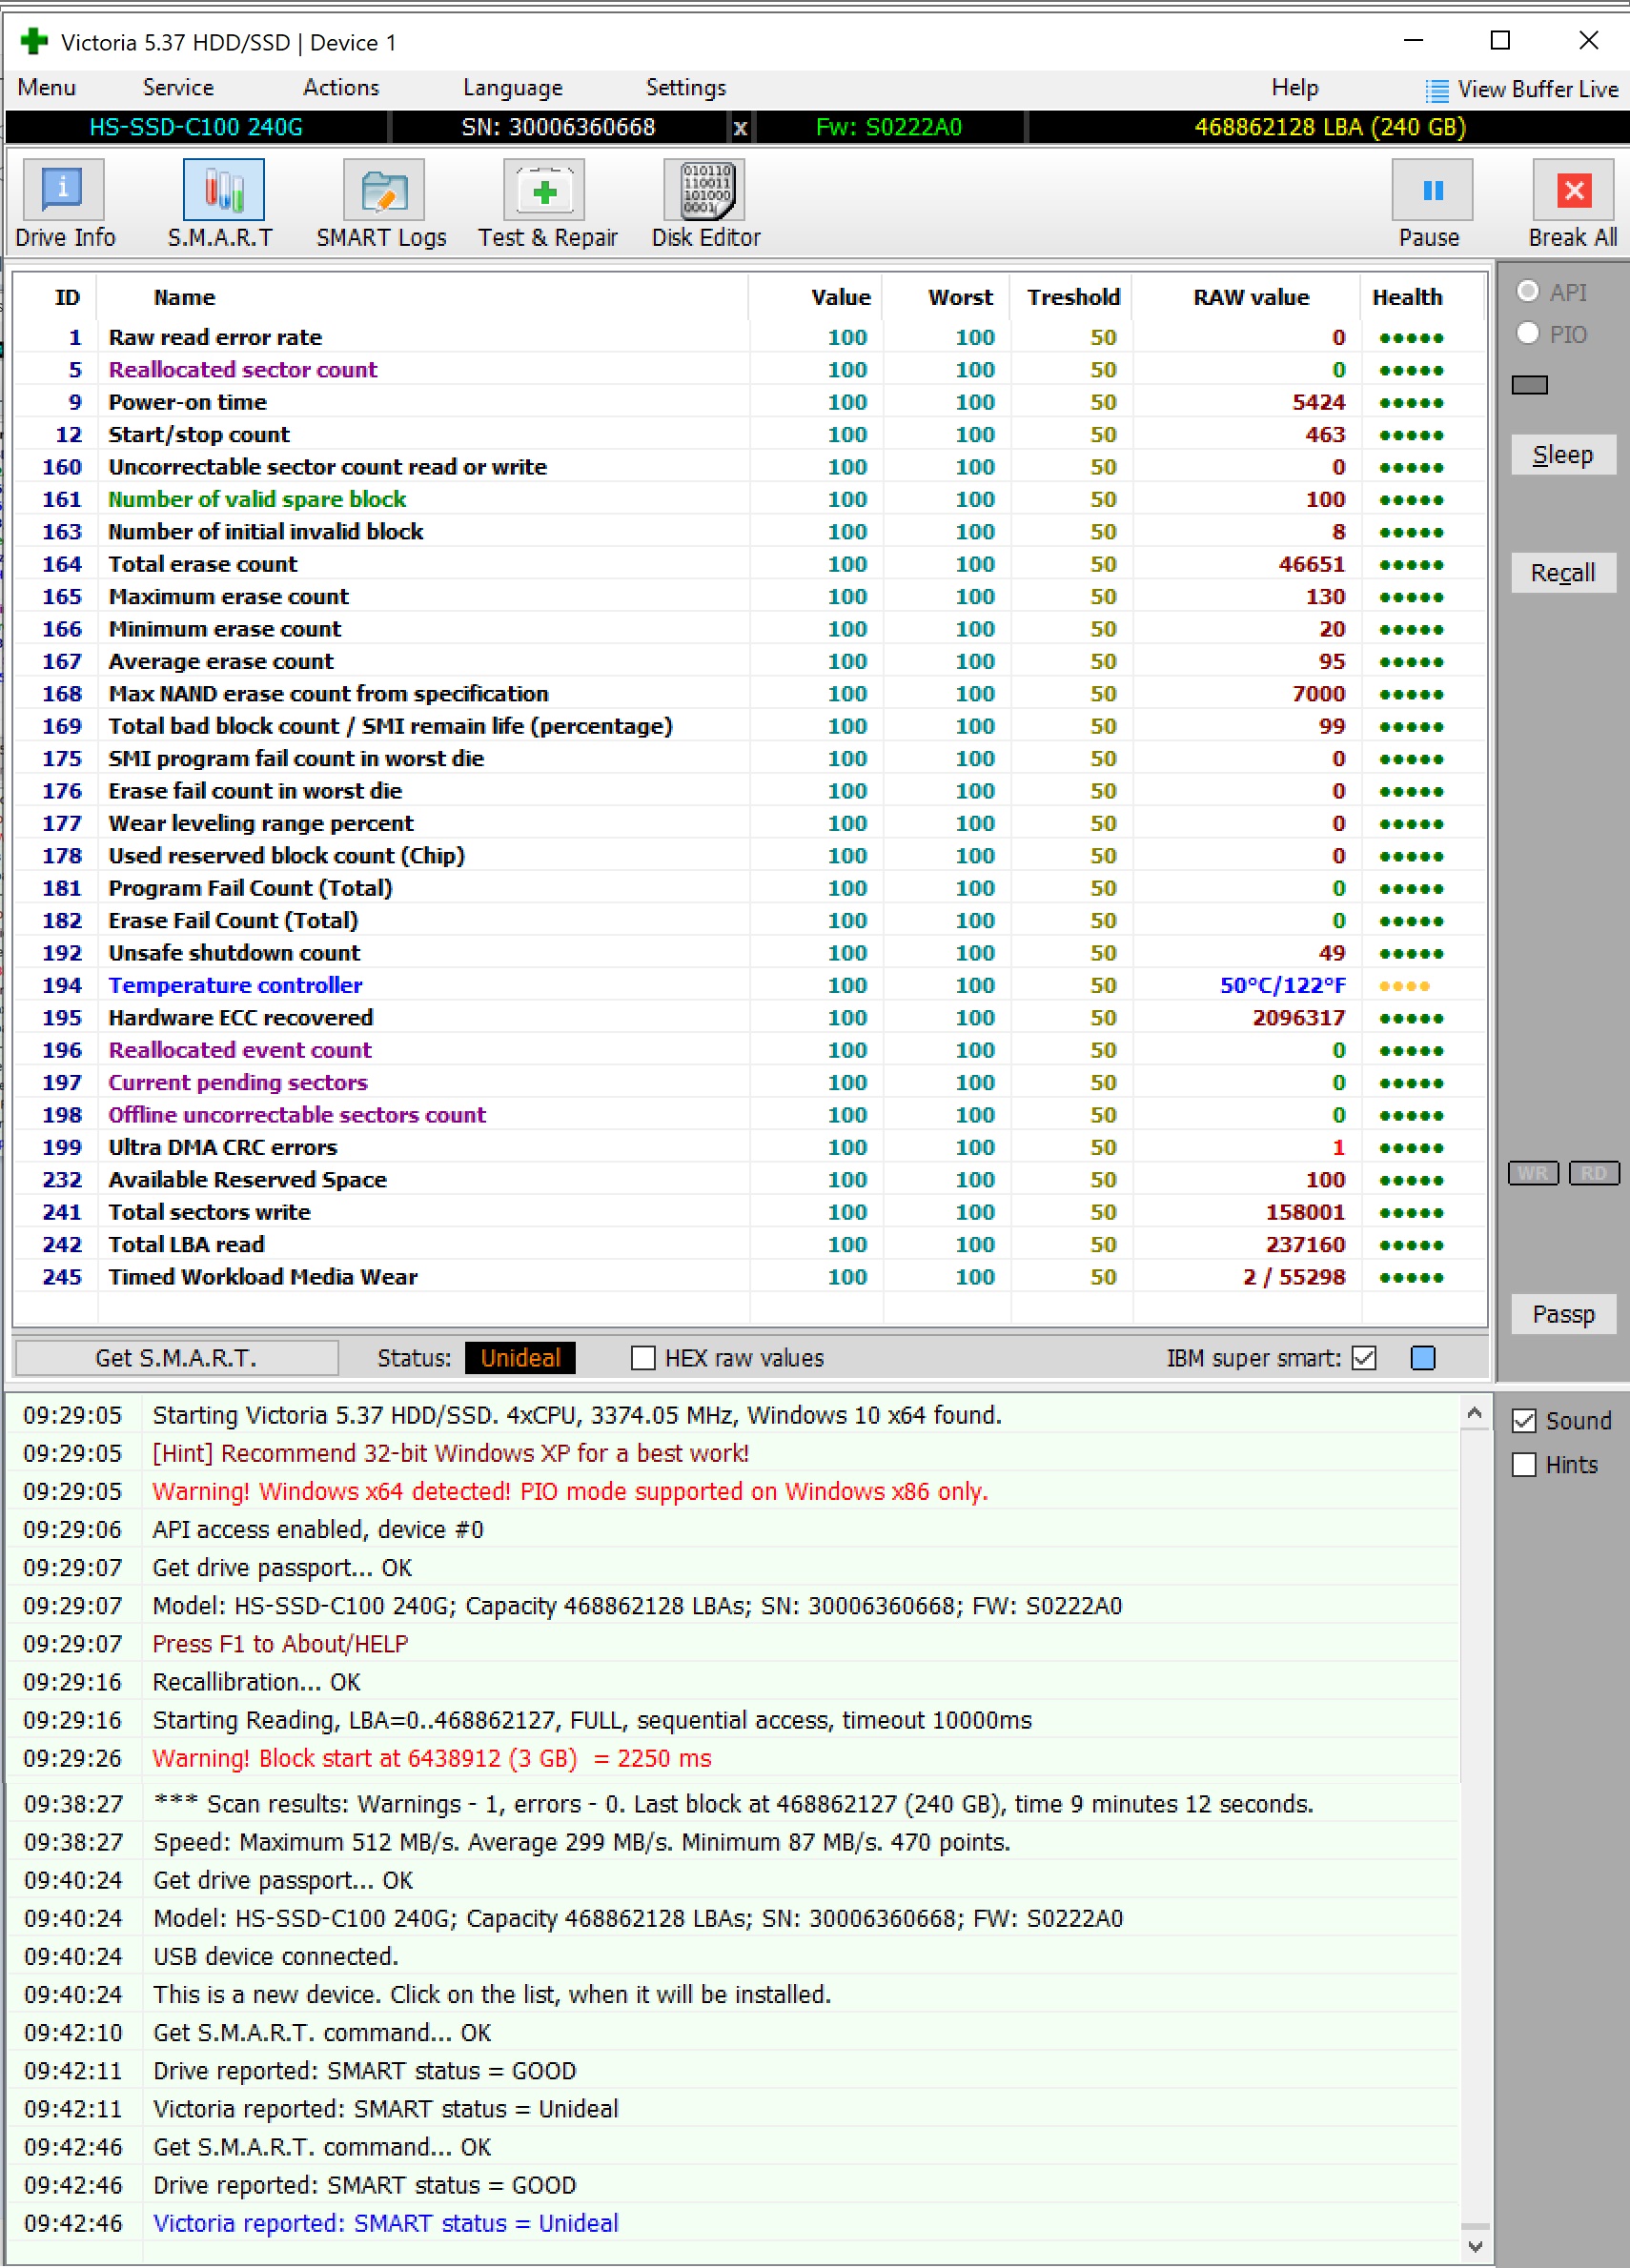Click the View Buffer Live list icon

click(x=1436, y=91)
